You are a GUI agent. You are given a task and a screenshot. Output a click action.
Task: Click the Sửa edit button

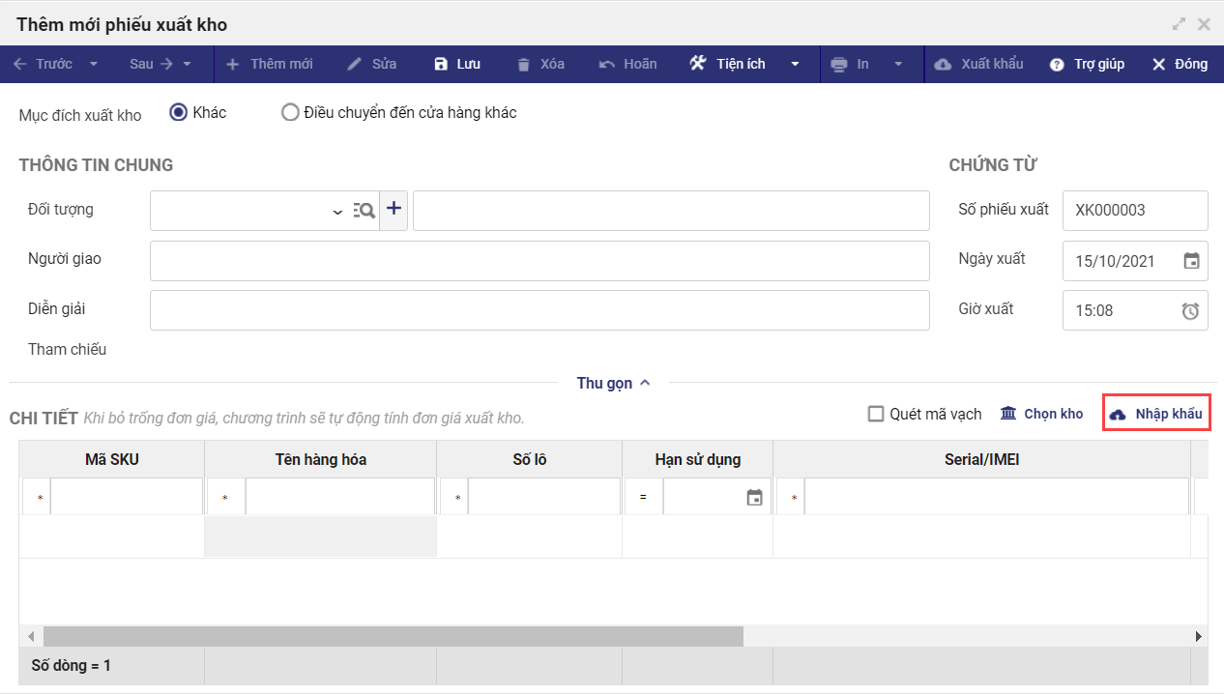point(372,64)
